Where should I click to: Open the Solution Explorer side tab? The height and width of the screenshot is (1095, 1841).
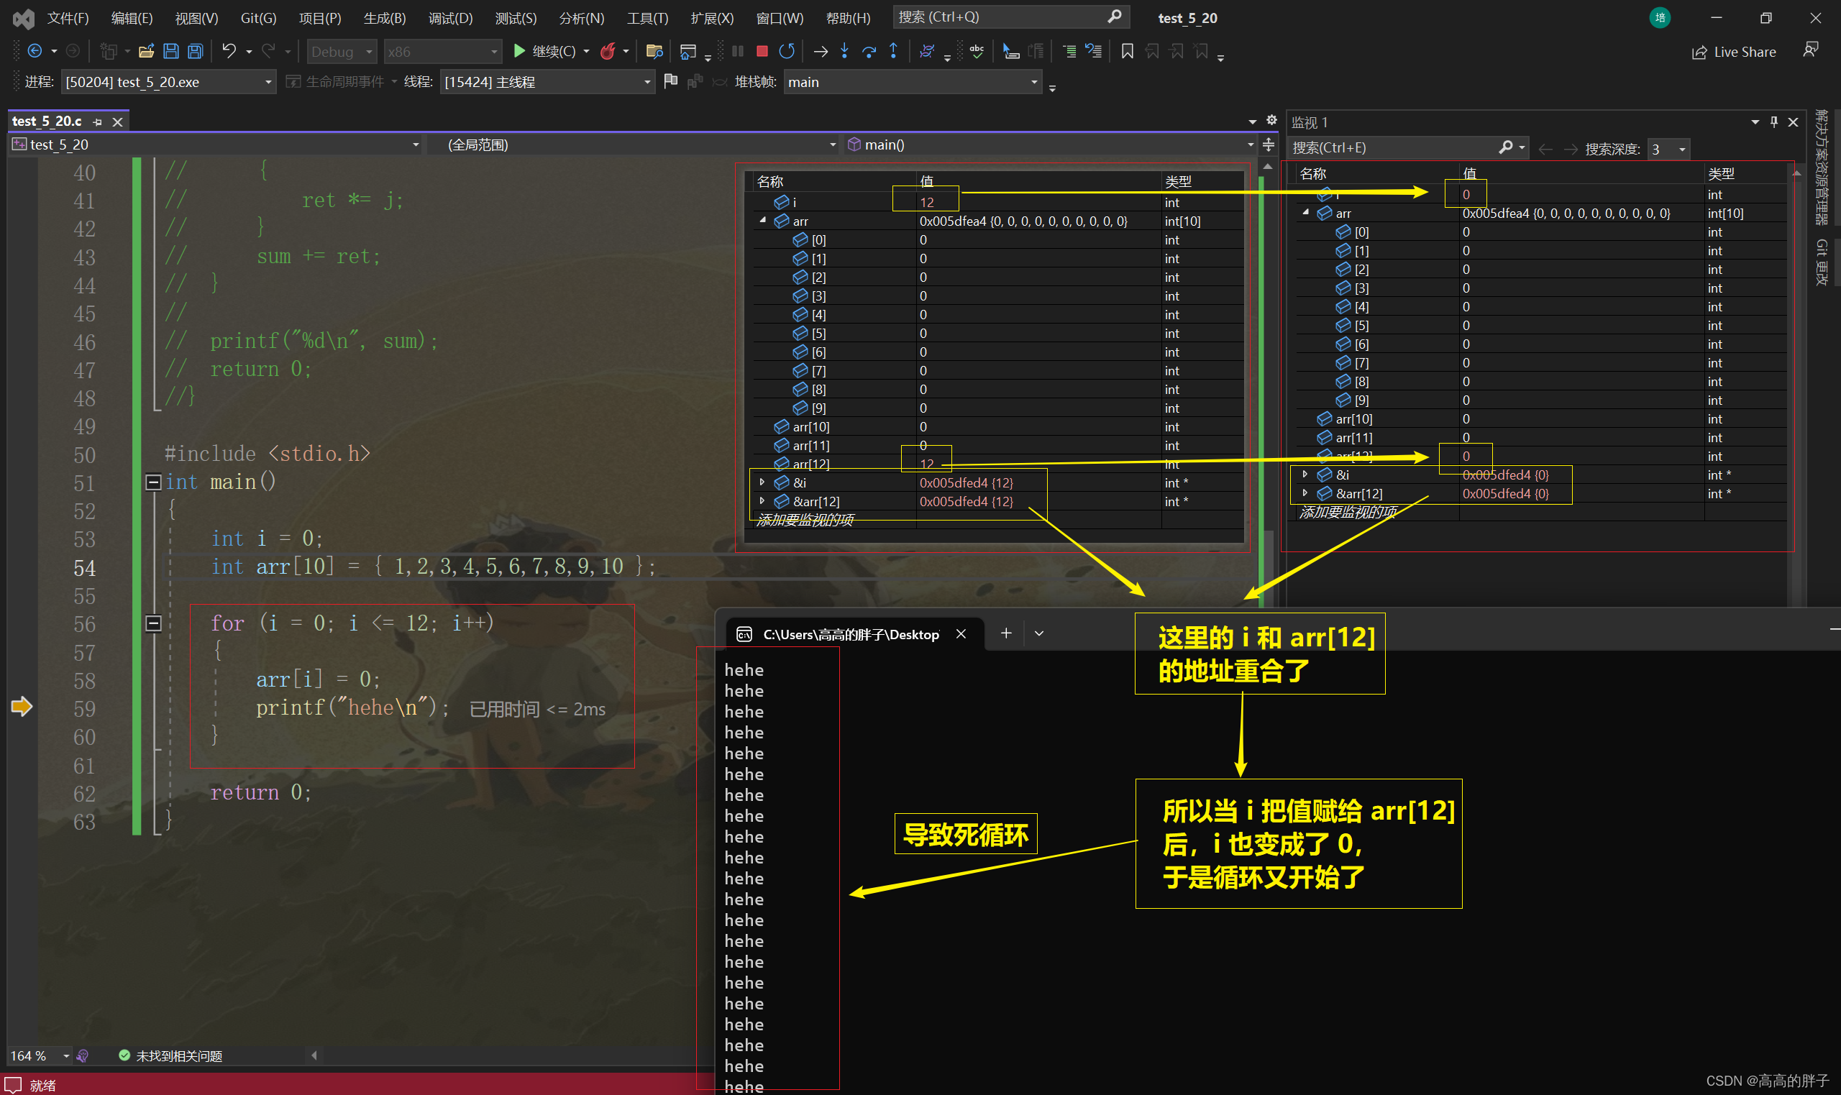[1822, 168]
